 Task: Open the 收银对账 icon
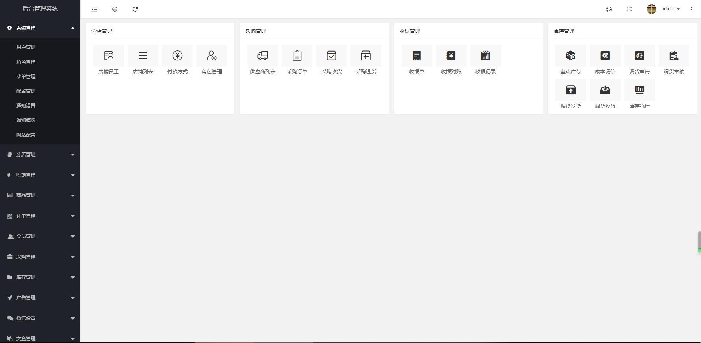pos(451,56)
